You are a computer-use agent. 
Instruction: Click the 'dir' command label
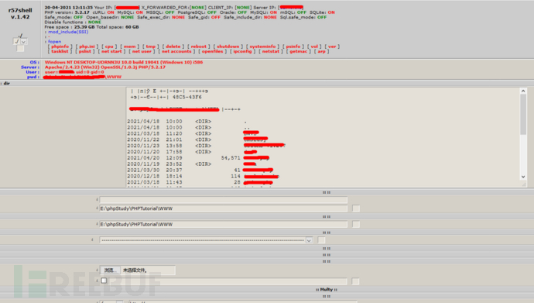[x=7, y=83]
